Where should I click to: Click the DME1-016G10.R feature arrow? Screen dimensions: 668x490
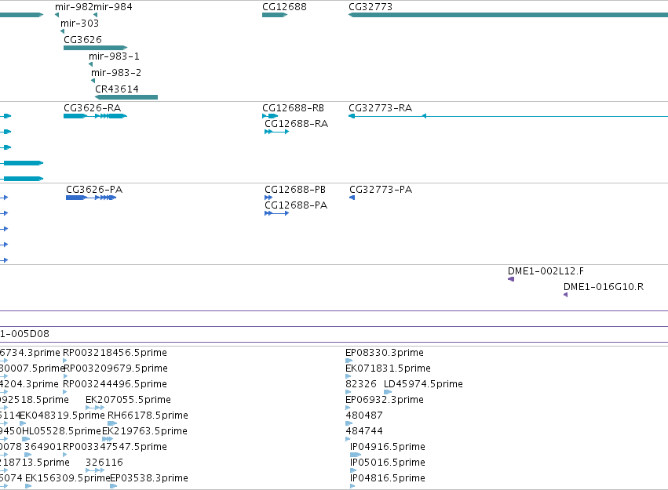(x=565, y=295)
